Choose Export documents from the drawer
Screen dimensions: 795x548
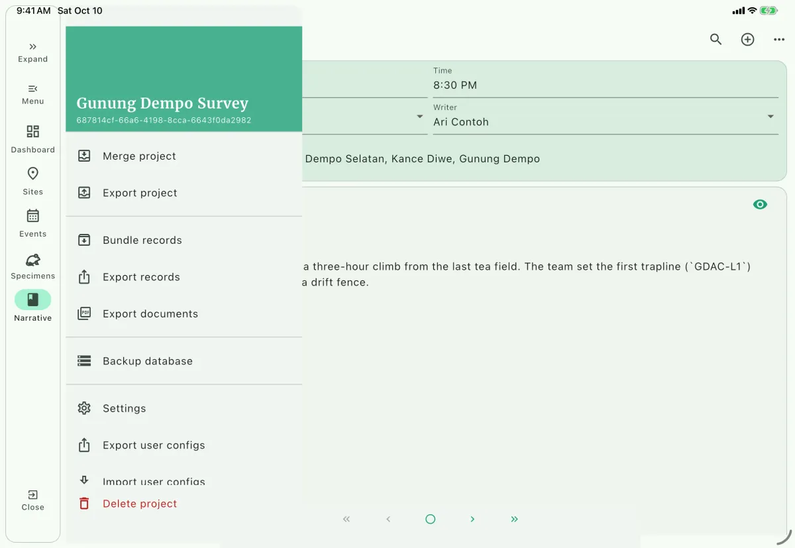[184, 313]
